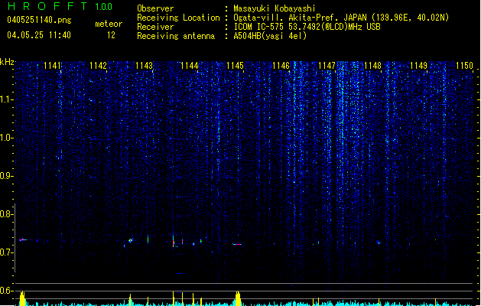
Task: Click the 0.7 kHz axis label
Action: (x=6, y=252)
